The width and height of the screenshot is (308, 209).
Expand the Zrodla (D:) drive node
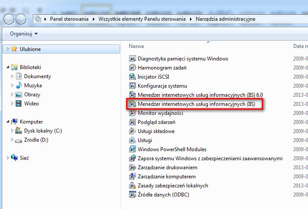[x=12, y=139]
